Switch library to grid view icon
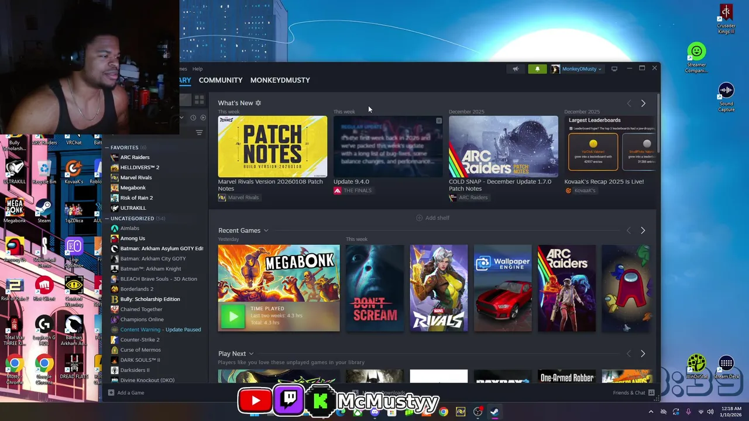Viewport: 749px width, 421px height. point(199,100)
